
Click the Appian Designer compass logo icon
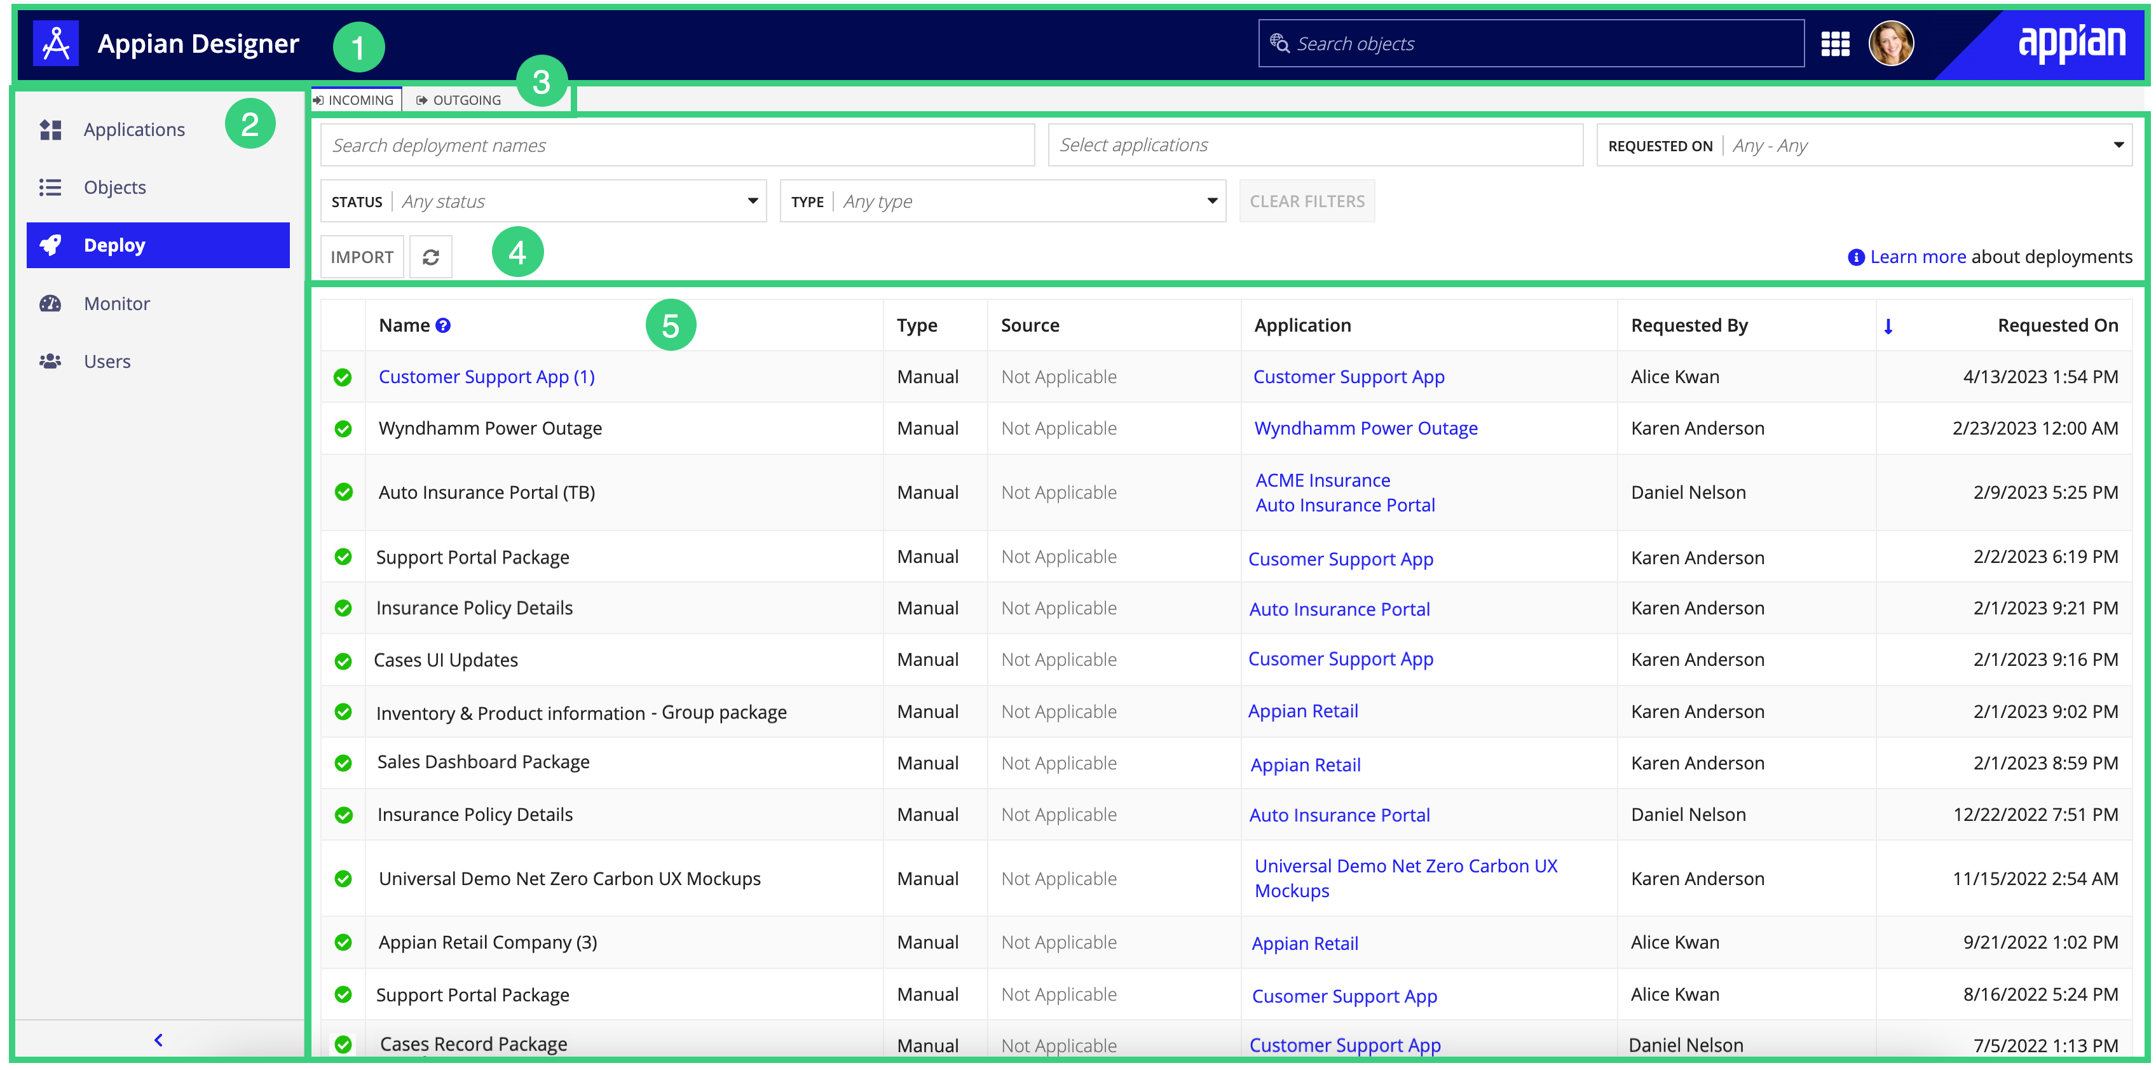tap(55, 43)
